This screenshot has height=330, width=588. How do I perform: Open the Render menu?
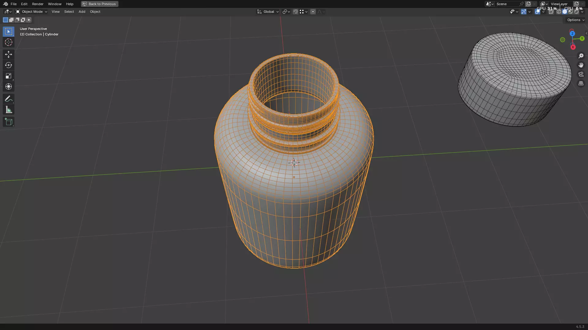38,4
